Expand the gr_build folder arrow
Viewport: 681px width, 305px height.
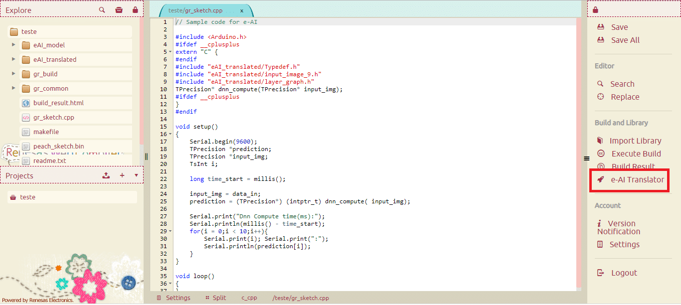(x=13, y=74)
